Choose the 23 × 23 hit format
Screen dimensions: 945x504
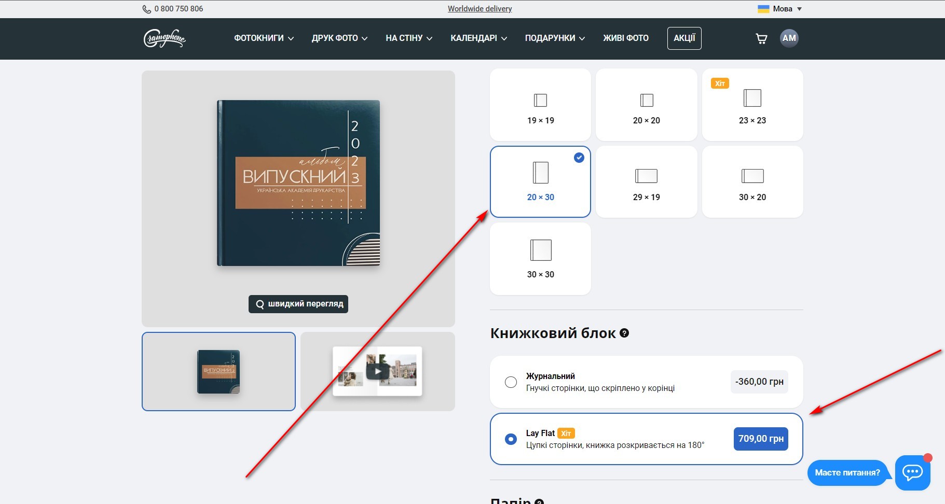pyautogui.click(x=752, y=105)
